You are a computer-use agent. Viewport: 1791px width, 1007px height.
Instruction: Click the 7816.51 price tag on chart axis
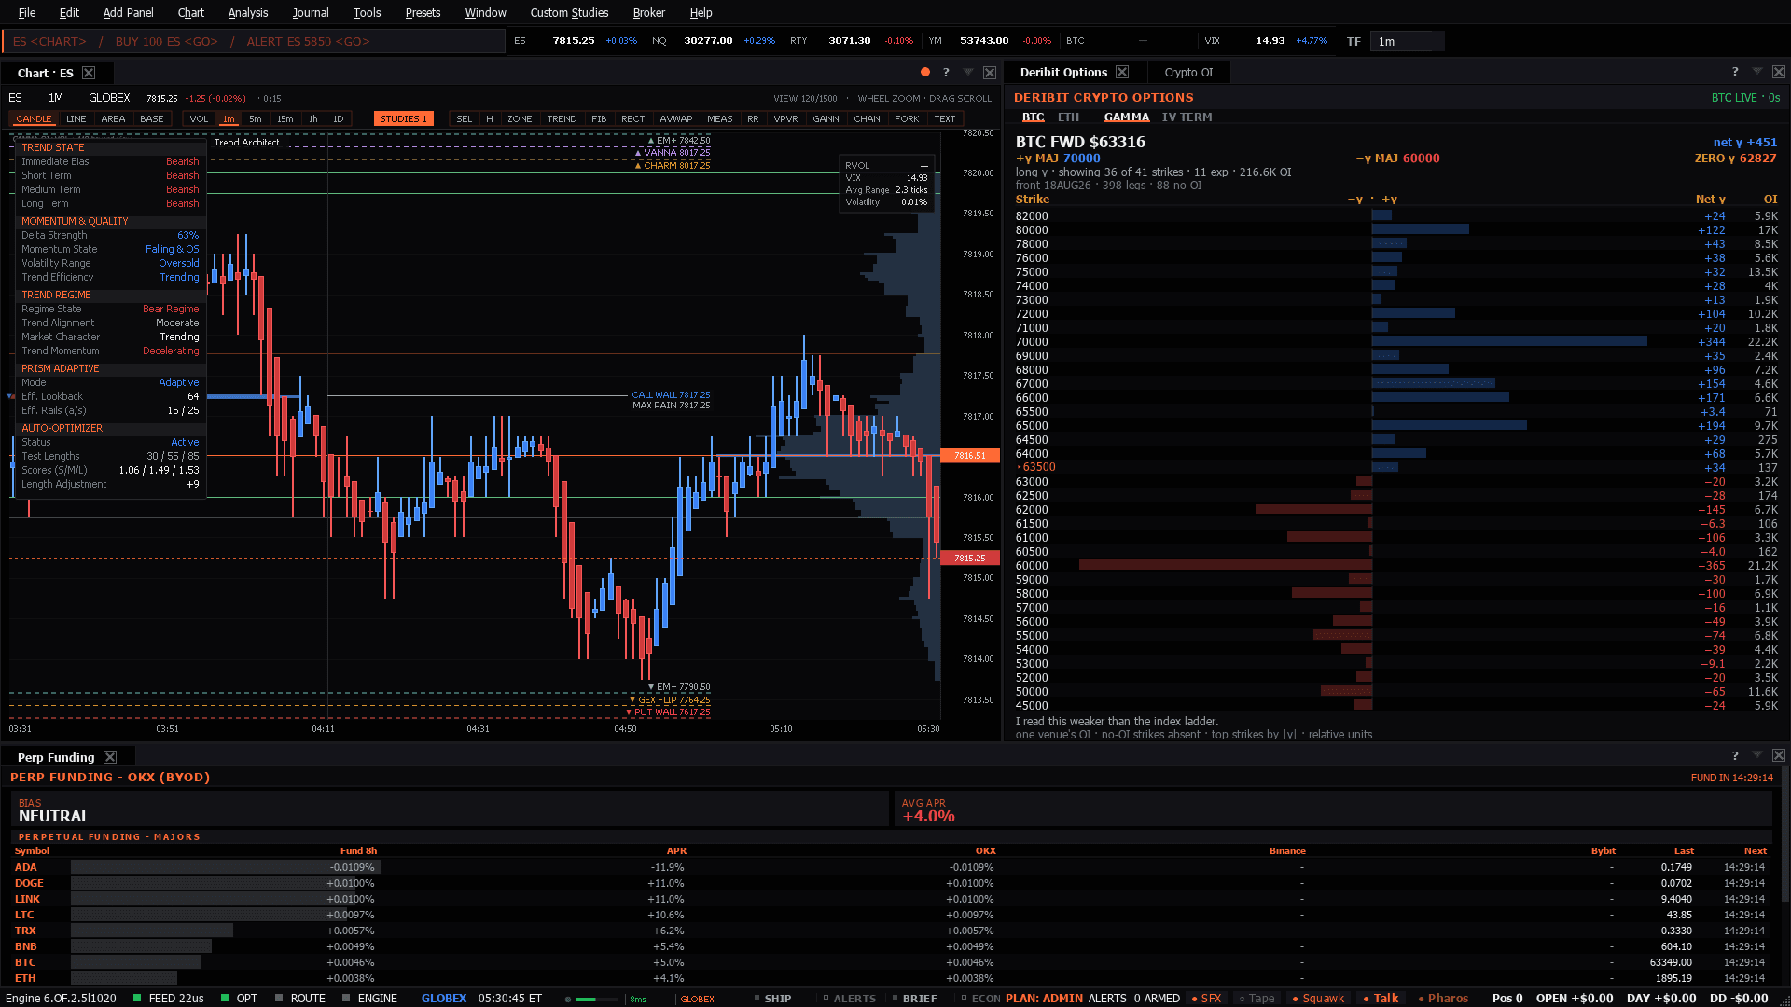coord(969,456)
